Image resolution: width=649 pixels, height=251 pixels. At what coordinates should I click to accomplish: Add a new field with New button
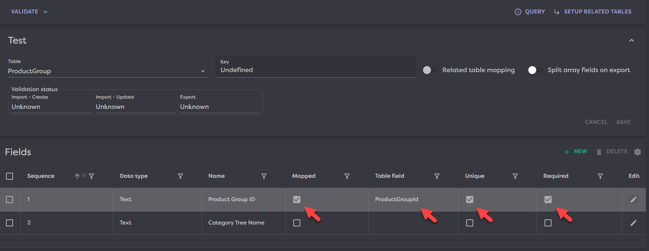[x=576, y=152]
